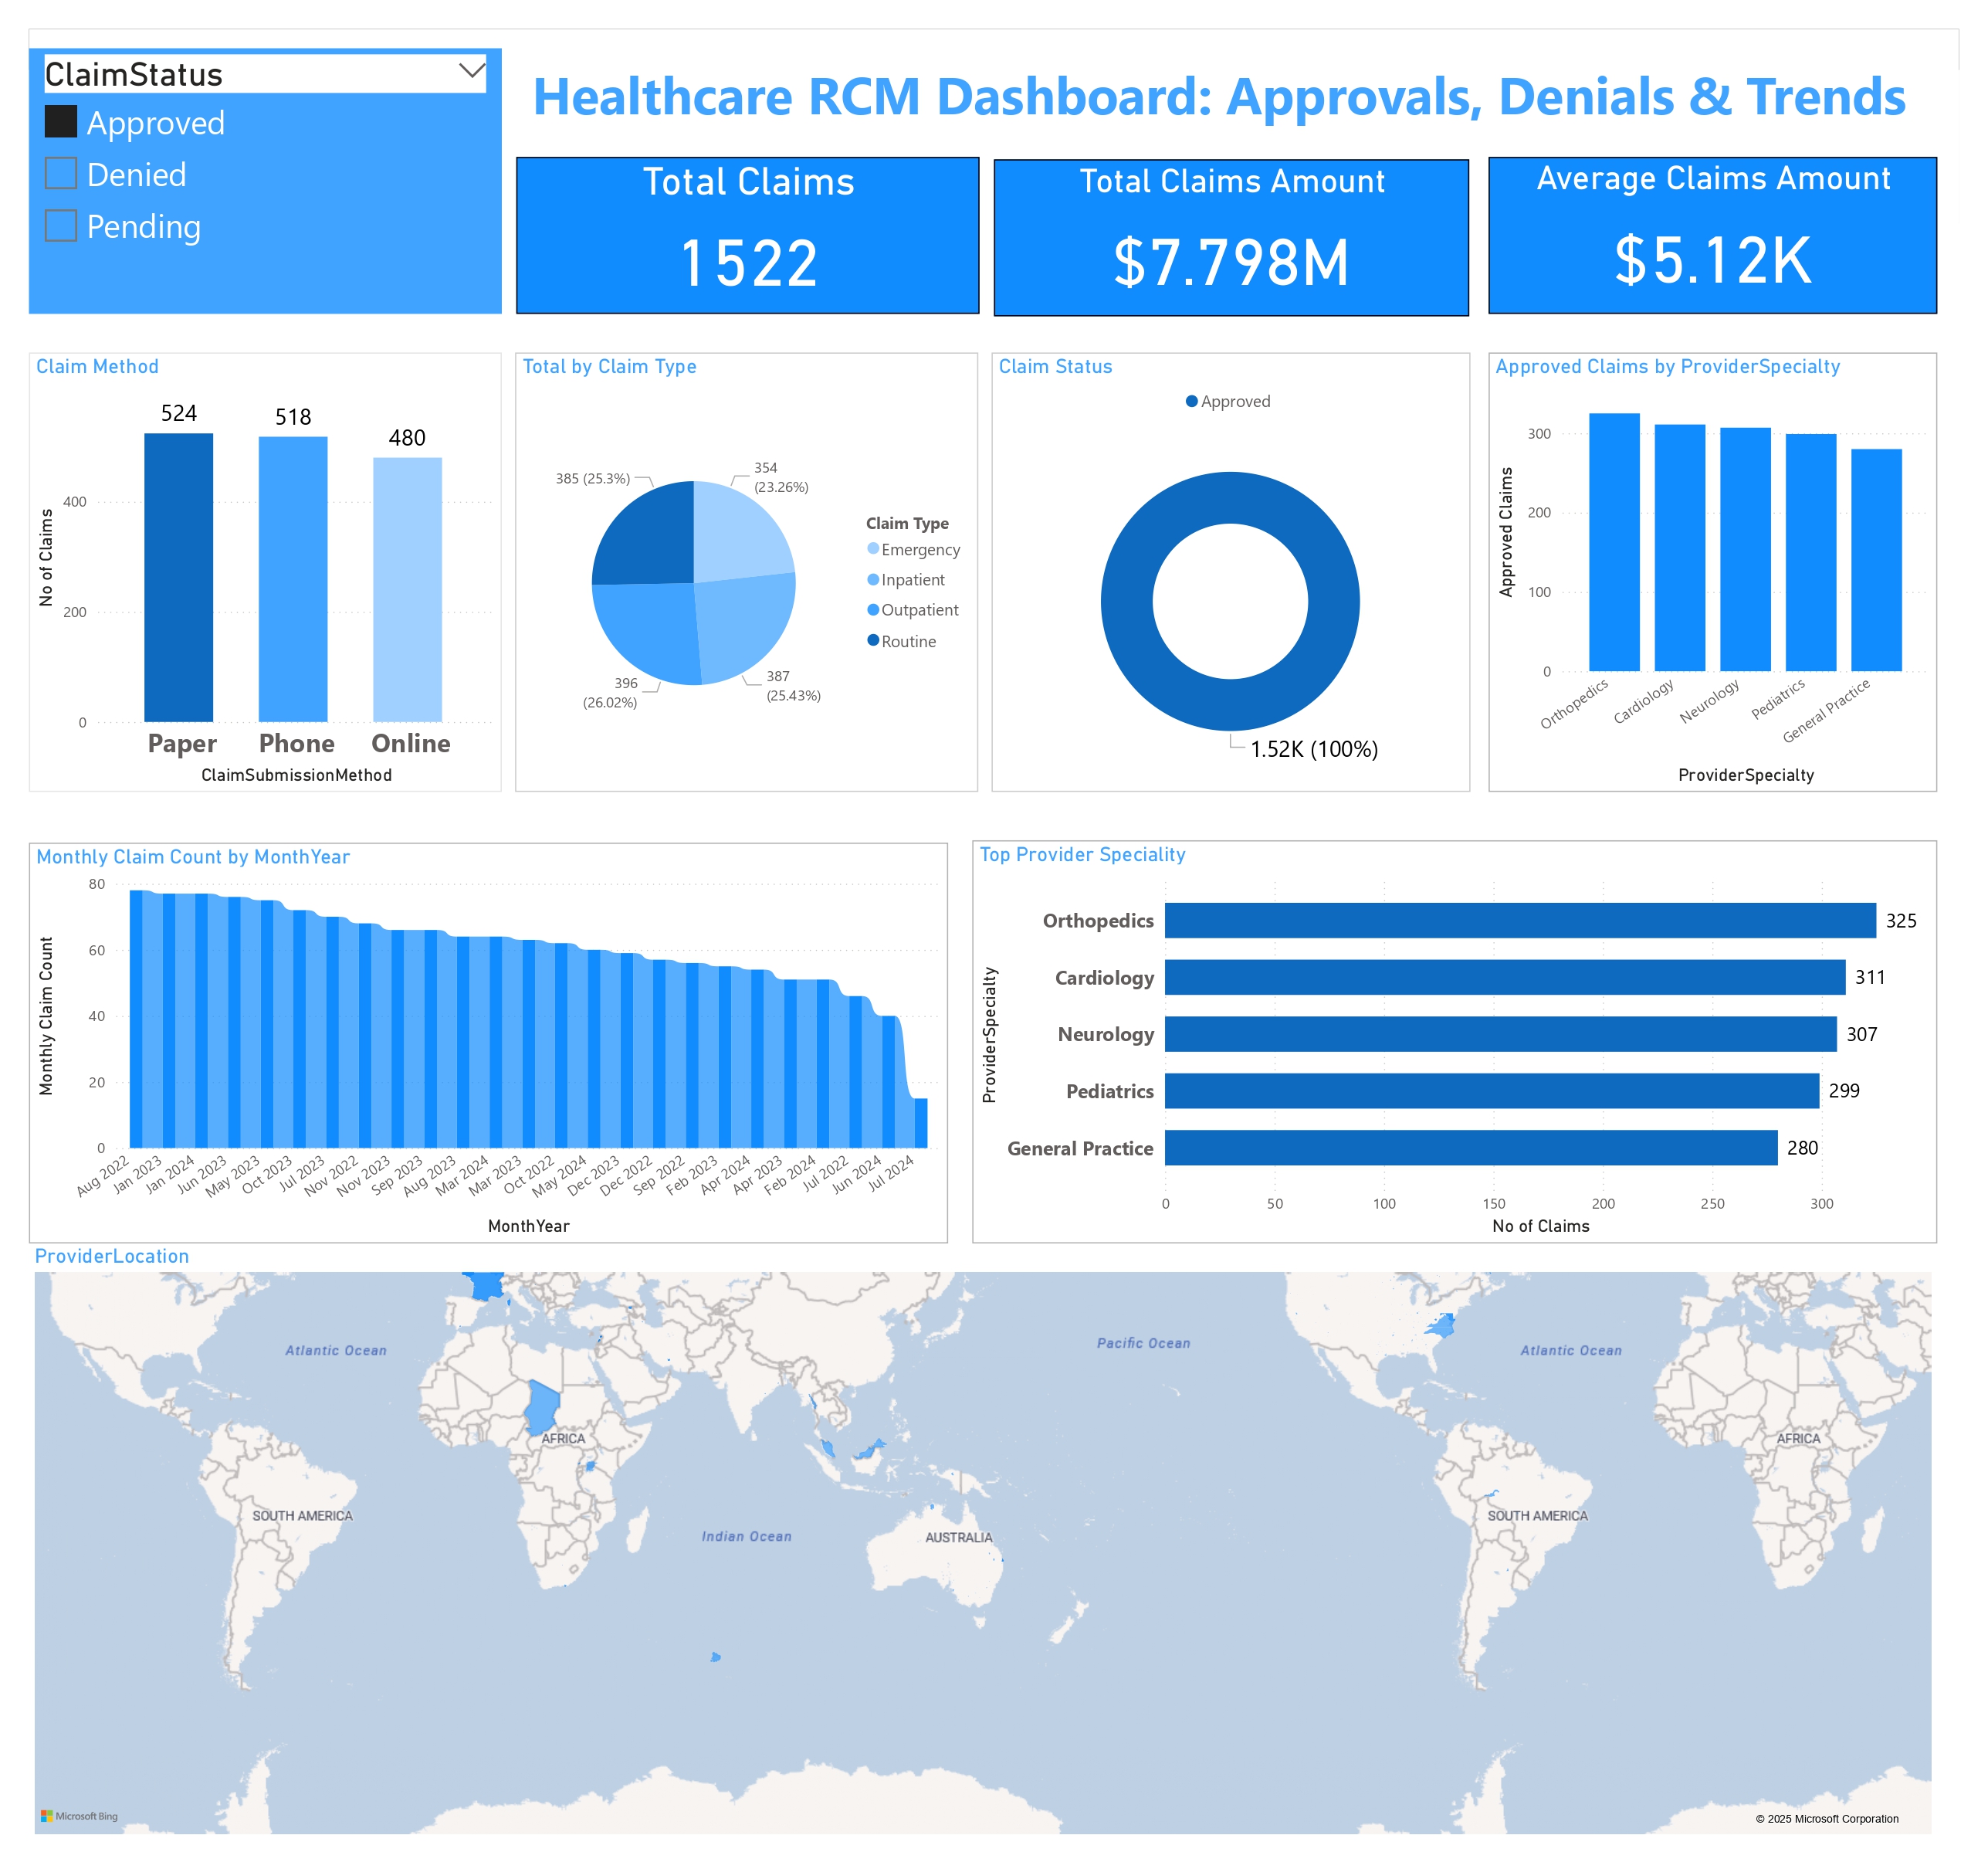
Task: Select the highlighted Chad region in Africa
Action: [541, 1406]
